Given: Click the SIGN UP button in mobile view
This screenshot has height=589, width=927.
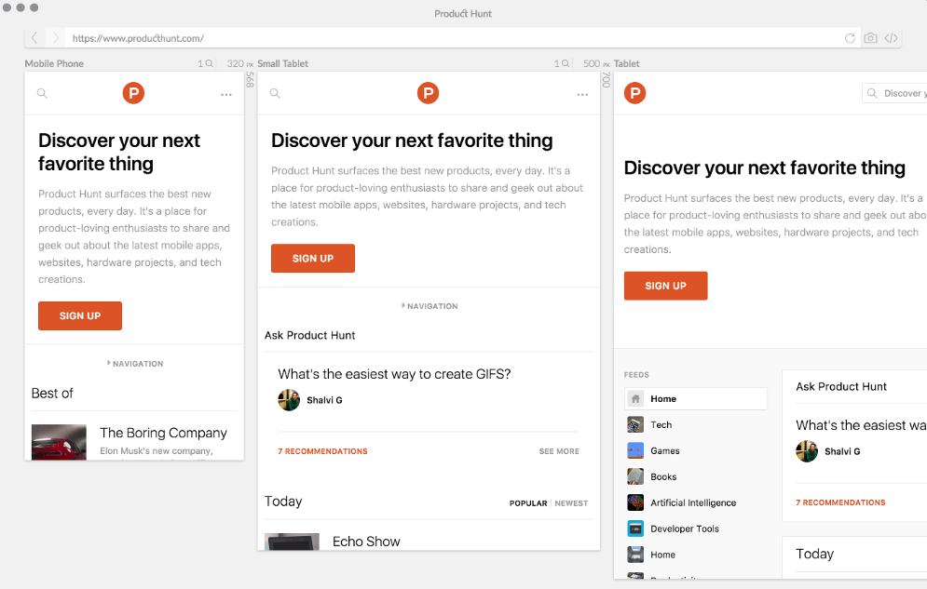Looking at the screenshot, I should pos(80,315).
